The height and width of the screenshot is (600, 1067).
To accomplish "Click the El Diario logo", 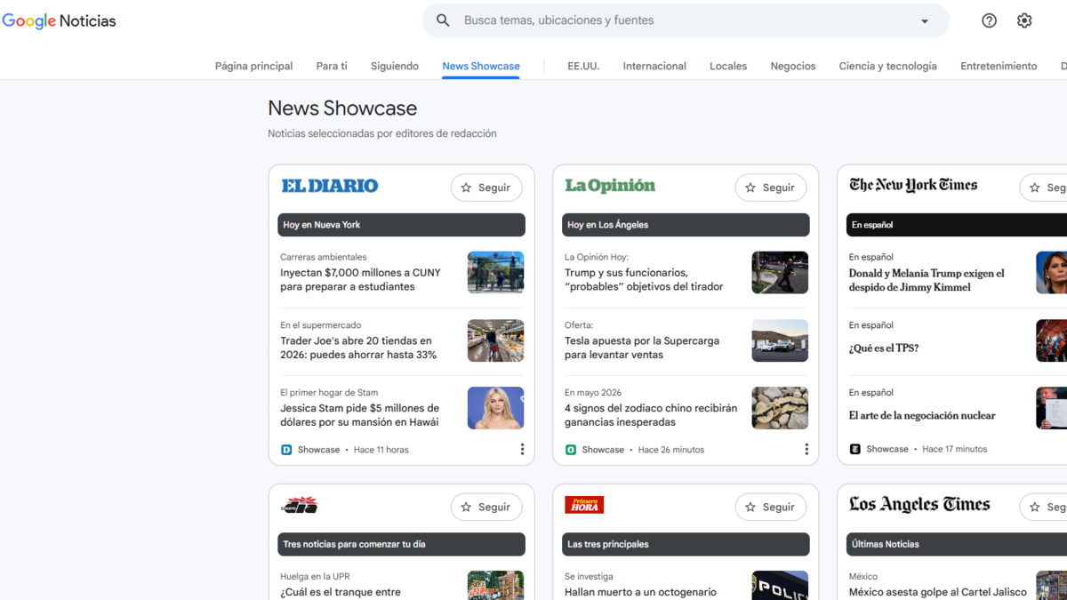I will tap(330, 186).
